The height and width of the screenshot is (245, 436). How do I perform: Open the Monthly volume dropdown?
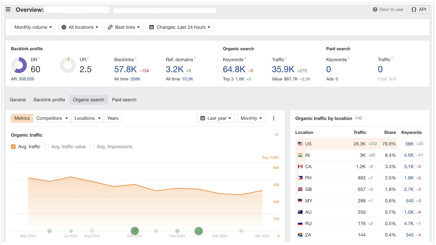click(33, 27)
